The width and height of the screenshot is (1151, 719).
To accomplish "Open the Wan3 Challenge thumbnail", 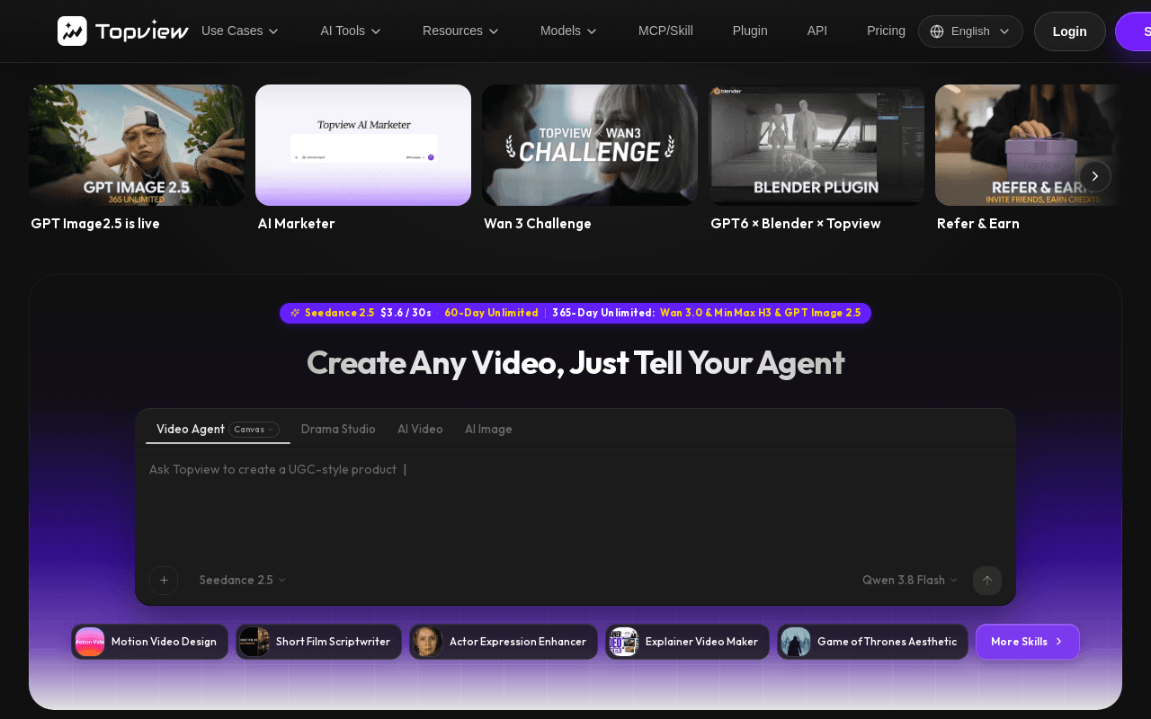I will click(x=590, y=145).
